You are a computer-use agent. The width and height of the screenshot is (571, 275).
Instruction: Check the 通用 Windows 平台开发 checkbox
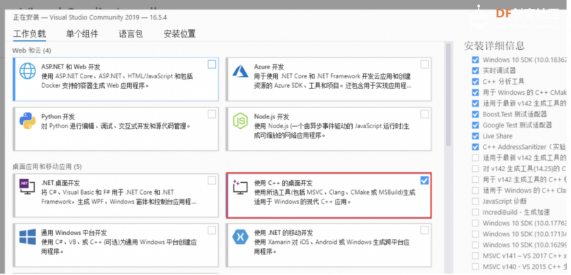[x=212, y=230]
